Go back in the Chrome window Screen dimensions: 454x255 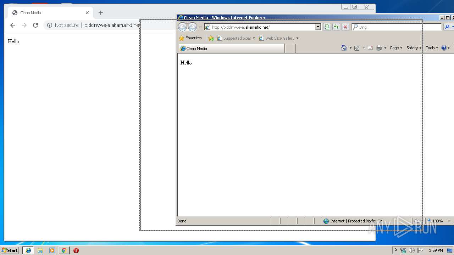13,25
